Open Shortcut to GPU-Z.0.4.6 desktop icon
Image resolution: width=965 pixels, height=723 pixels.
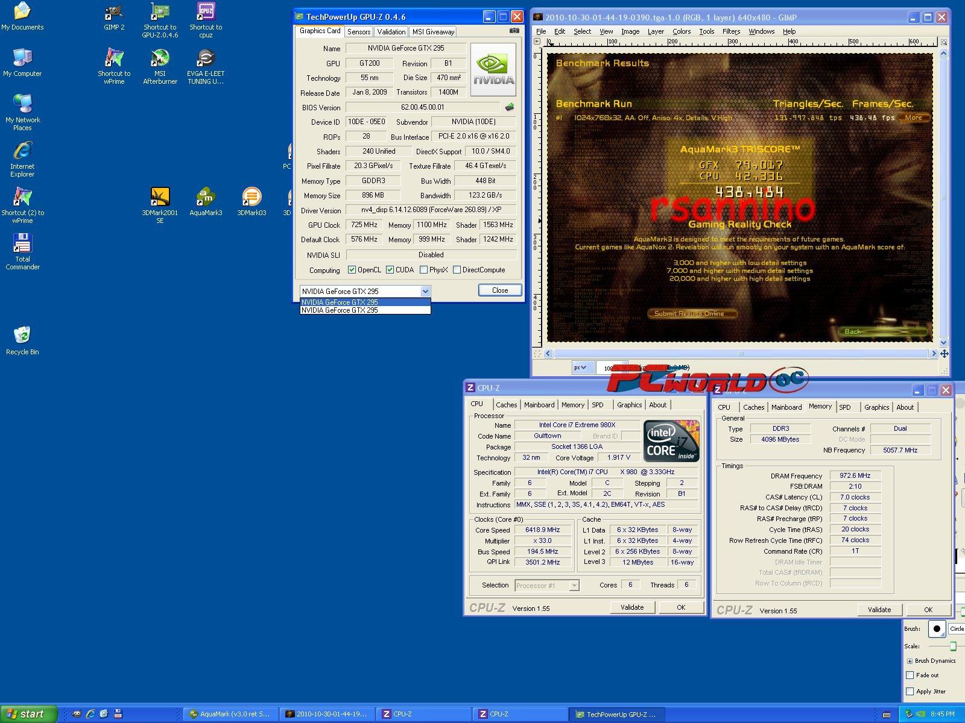pyautogui.click(x=160, y=20)
